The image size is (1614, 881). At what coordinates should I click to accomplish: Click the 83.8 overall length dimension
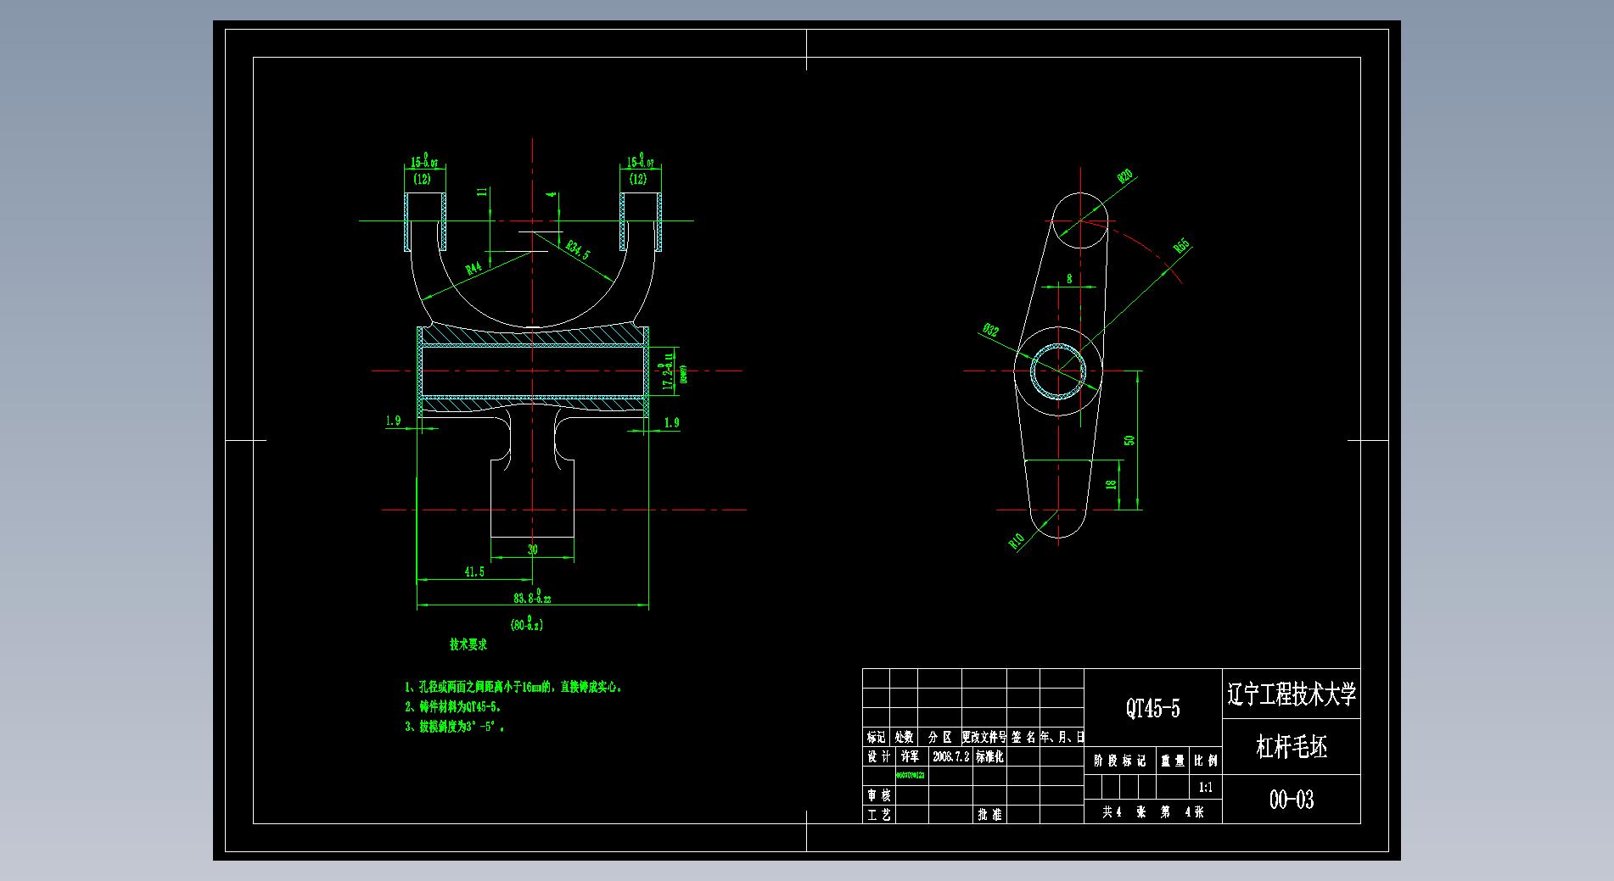click(533, 597)
